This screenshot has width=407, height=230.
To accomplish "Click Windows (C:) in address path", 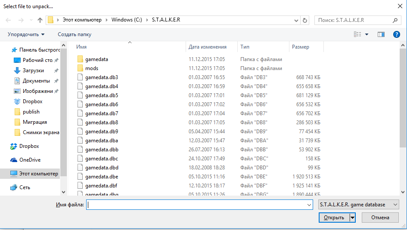I will (127, 20).
